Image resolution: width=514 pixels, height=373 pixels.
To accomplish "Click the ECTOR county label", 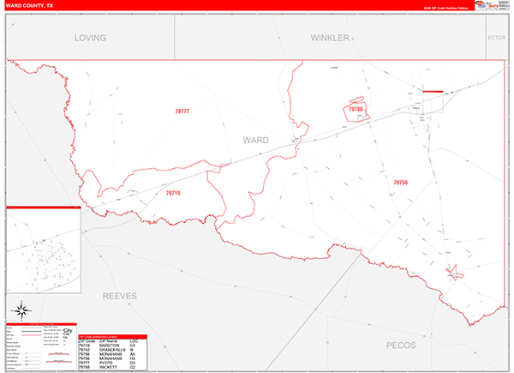I will (x=497, y=38).
